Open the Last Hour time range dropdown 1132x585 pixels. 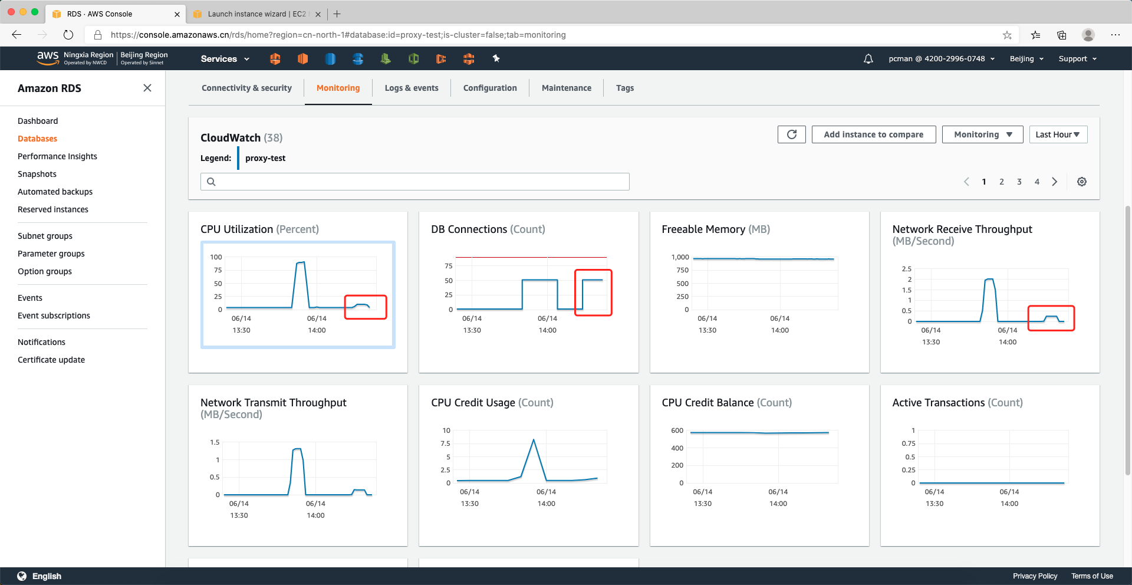tap(1058, 134)
